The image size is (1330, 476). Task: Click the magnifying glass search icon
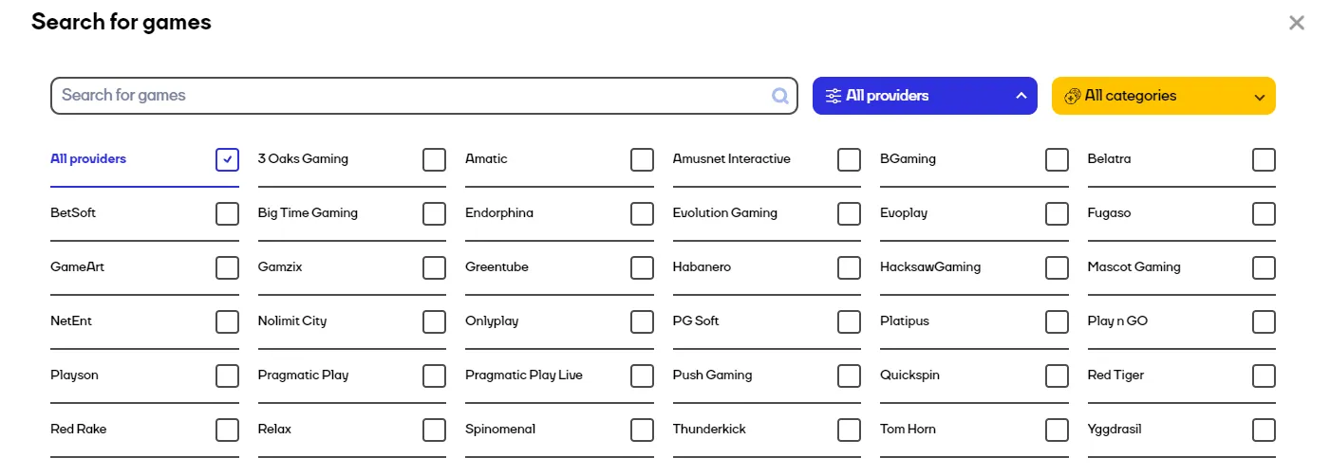click(x=780, y=96)
